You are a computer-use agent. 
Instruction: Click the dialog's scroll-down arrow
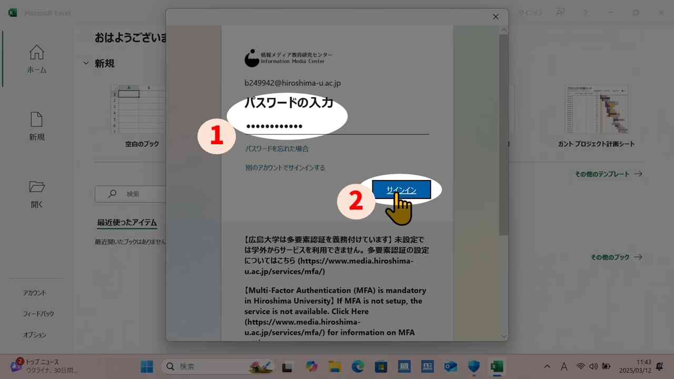pyautogui.click(x=503, y=336)
